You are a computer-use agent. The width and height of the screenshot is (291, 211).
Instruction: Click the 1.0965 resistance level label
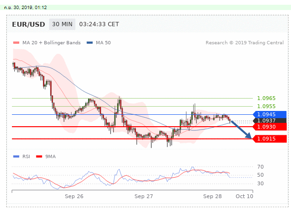point(266,98)
